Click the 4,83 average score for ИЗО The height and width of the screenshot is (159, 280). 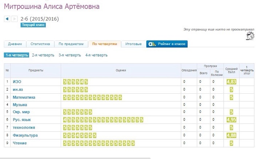click(x=231, y=82)
